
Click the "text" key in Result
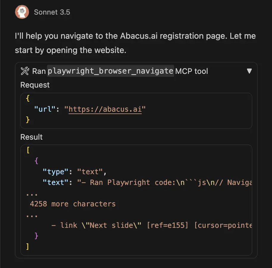coord(56,182)
